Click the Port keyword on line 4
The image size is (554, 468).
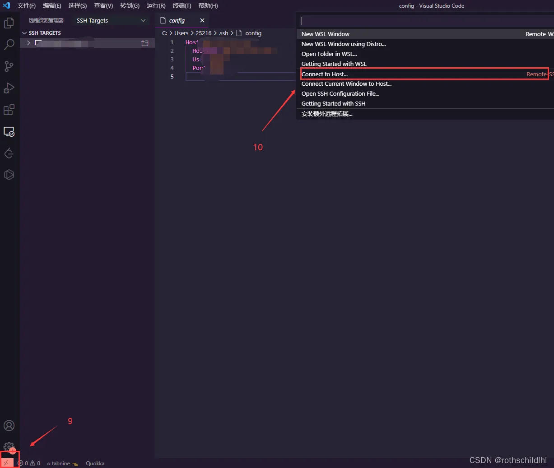[199, 68]
